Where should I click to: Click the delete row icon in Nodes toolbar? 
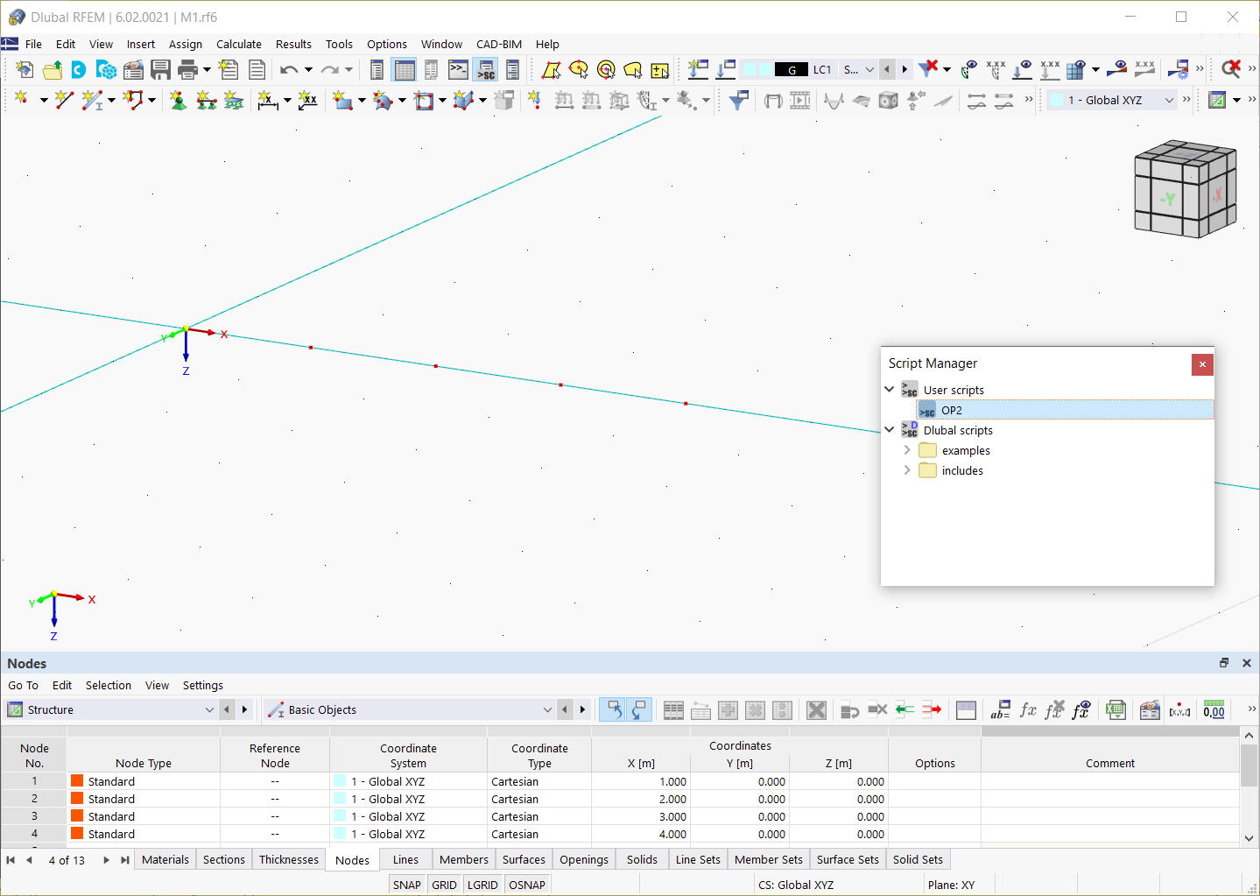876,709
